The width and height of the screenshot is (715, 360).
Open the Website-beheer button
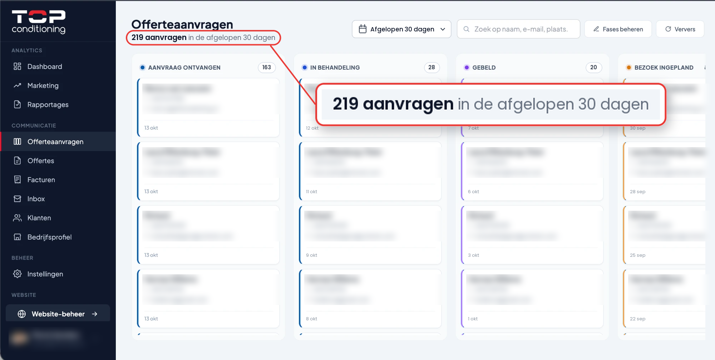[58, 314]
